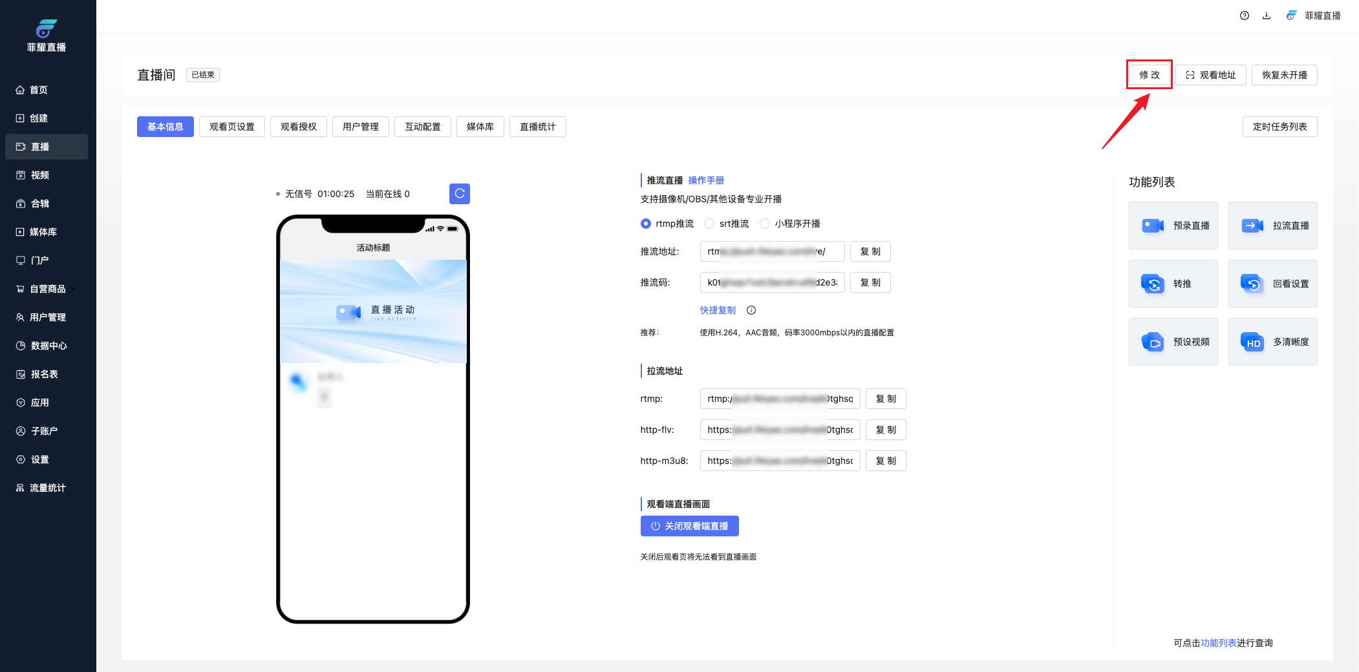
Task: Open 预录直播 feature card
Action: pos(1173,226)
